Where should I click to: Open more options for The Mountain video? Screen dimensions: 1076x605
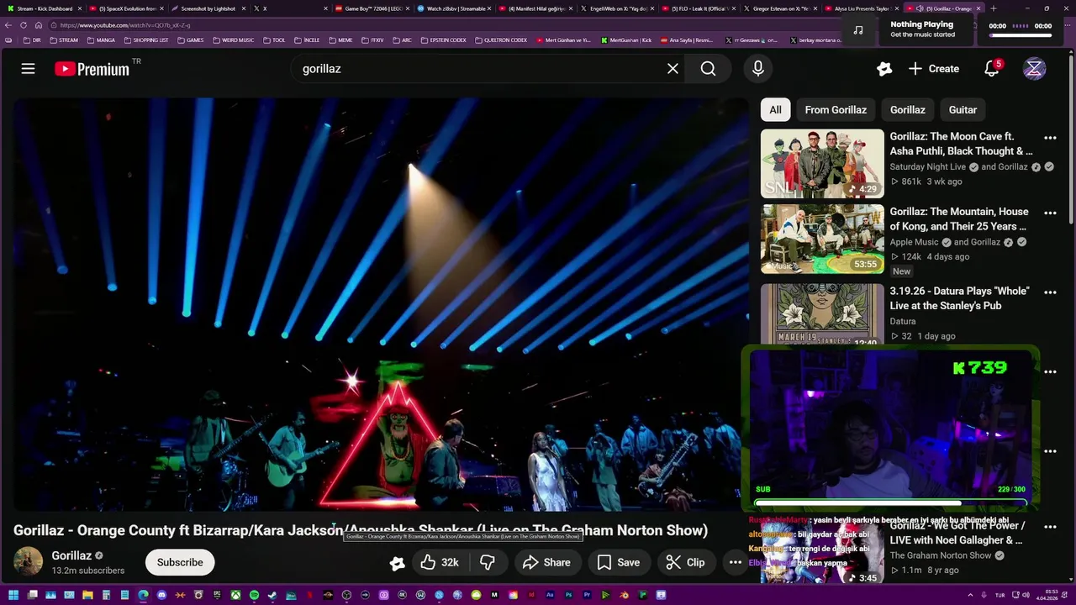tap(1050, 213)
